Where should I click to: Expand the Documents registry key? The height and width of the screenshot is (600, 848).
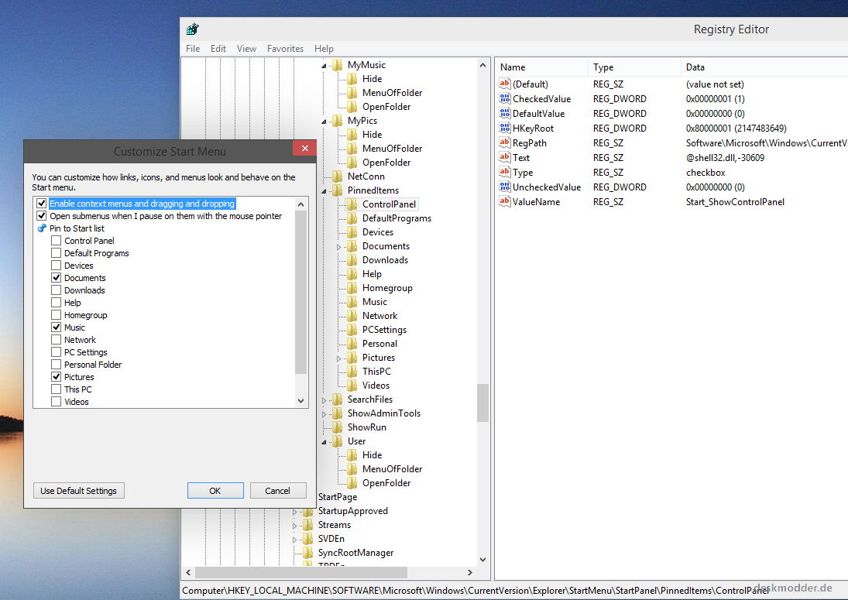click(338, 246)
